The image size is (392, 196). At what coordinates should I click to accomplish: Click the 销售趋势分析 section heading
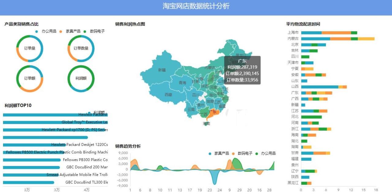click(128, 146)
